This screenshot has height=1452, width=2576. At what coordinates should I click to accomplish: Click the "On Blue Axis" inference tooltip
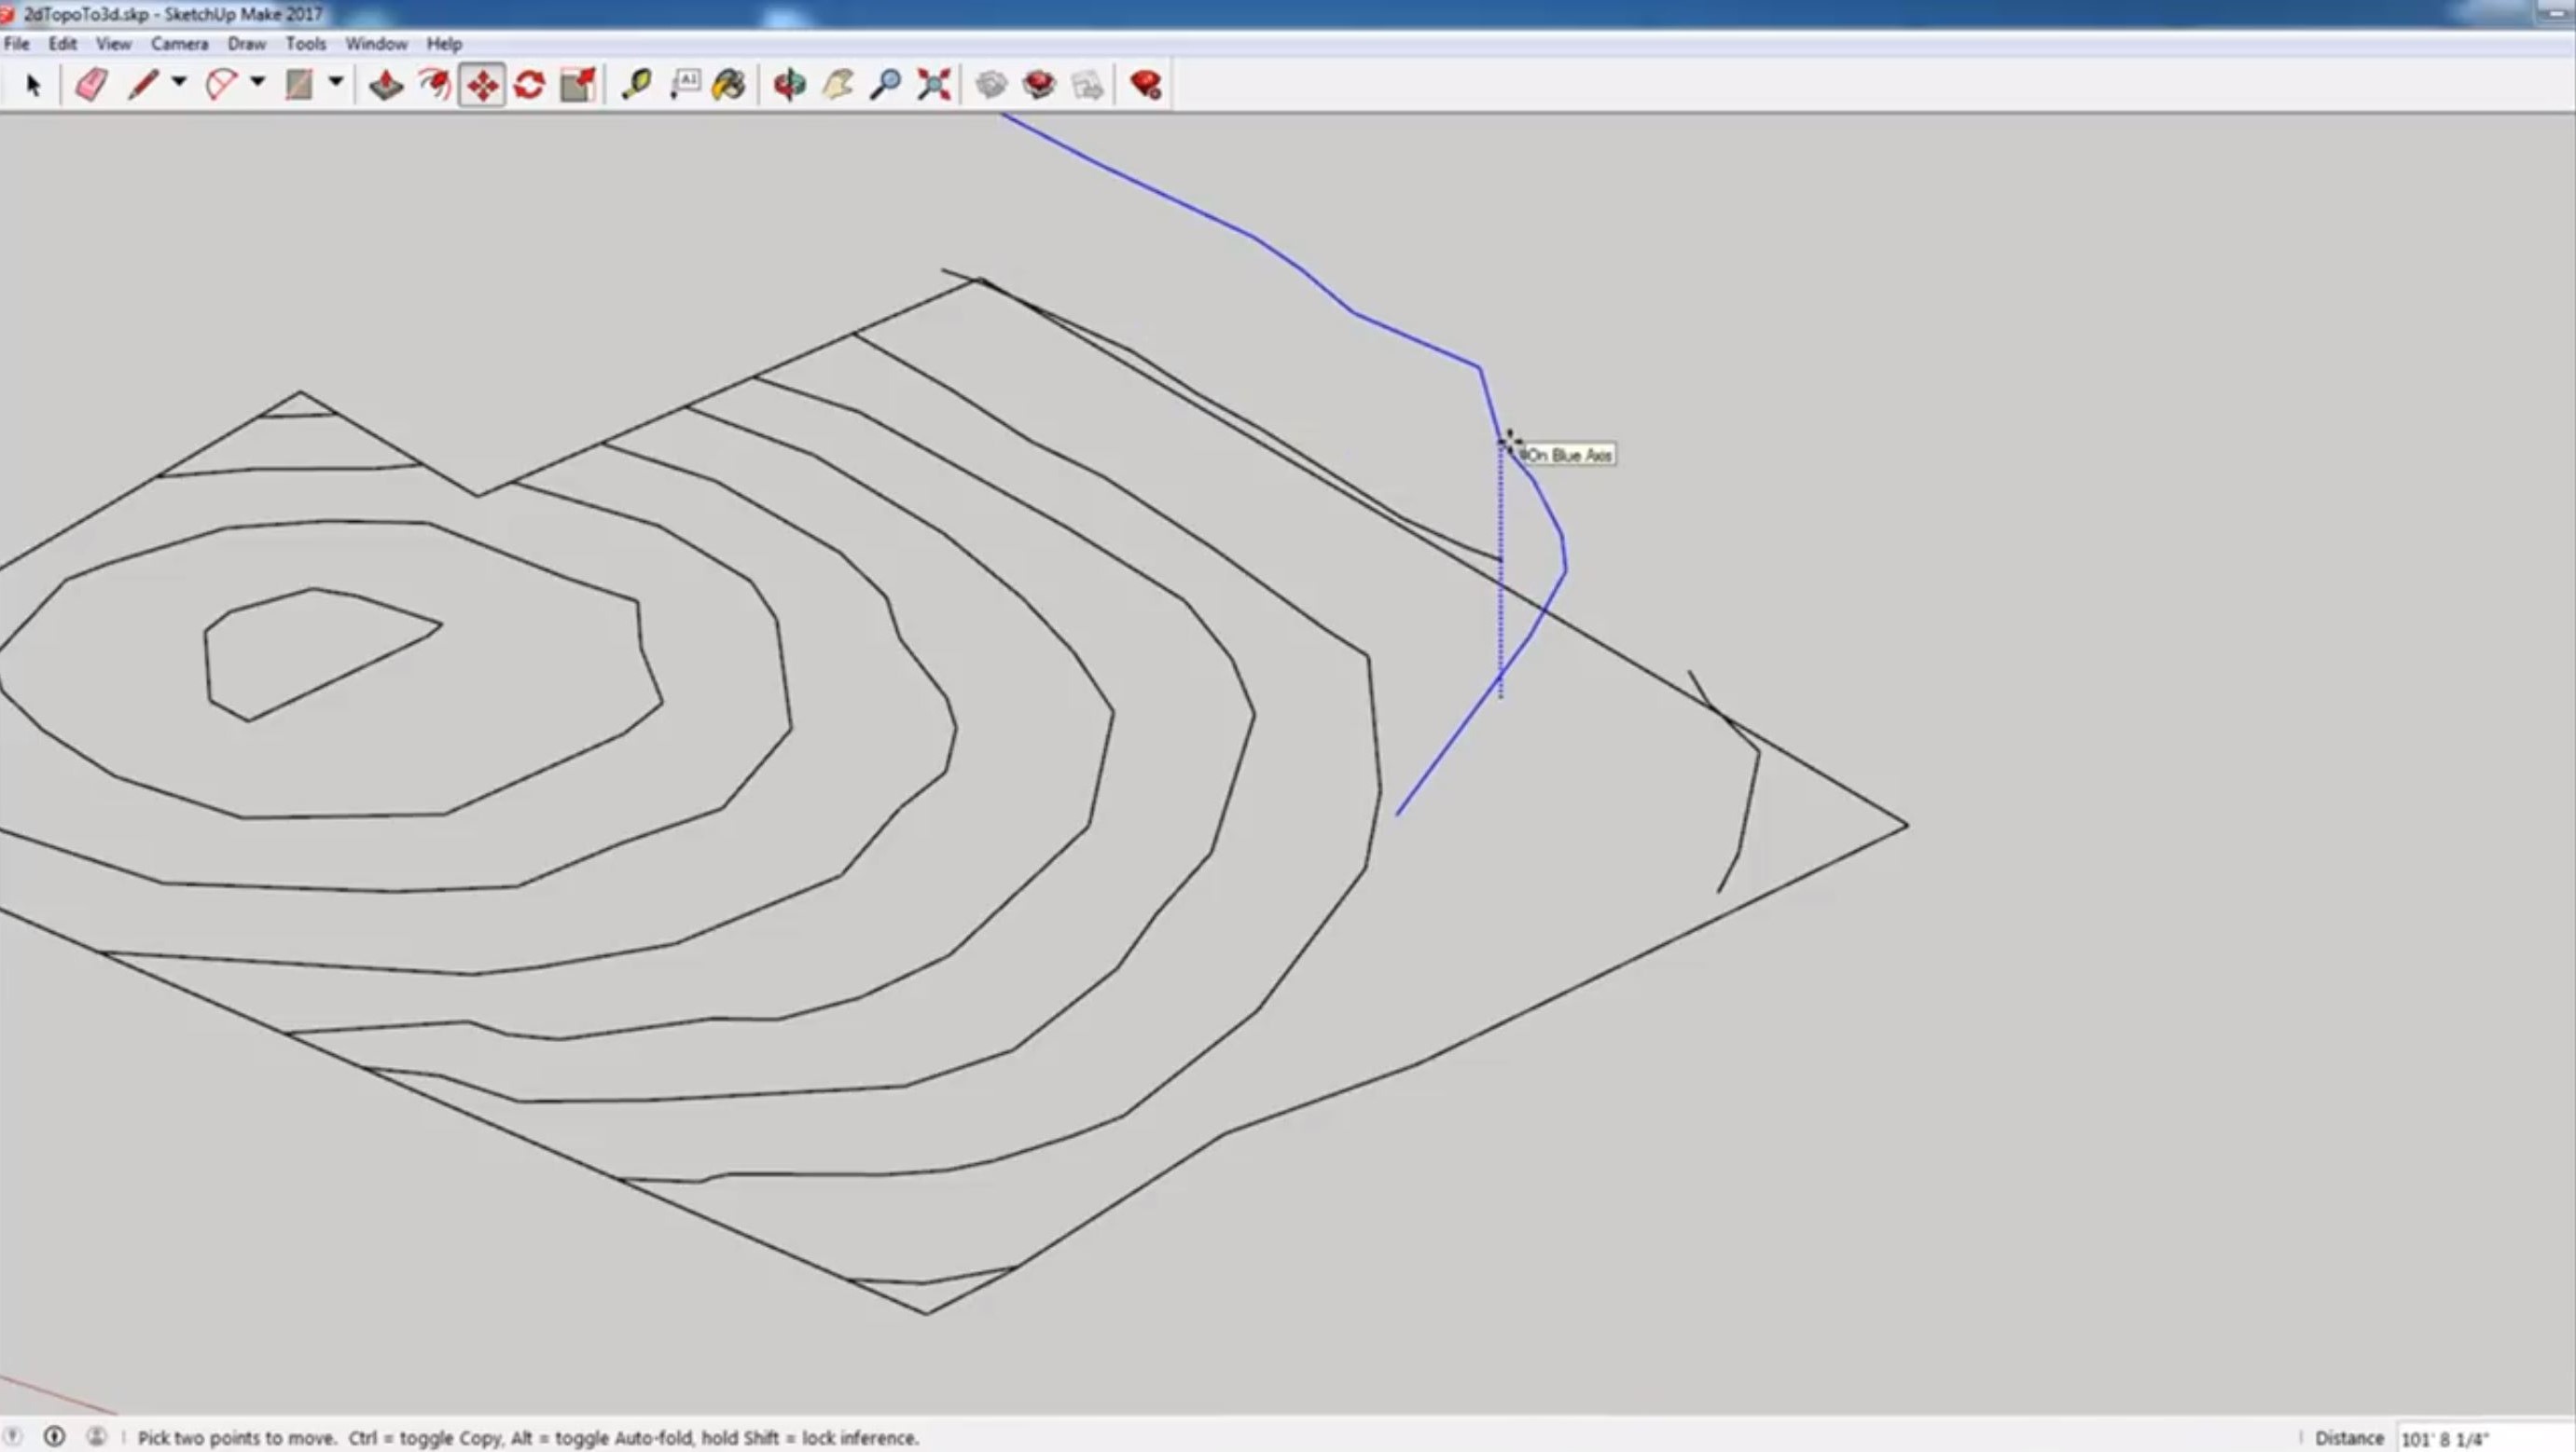1569,455
